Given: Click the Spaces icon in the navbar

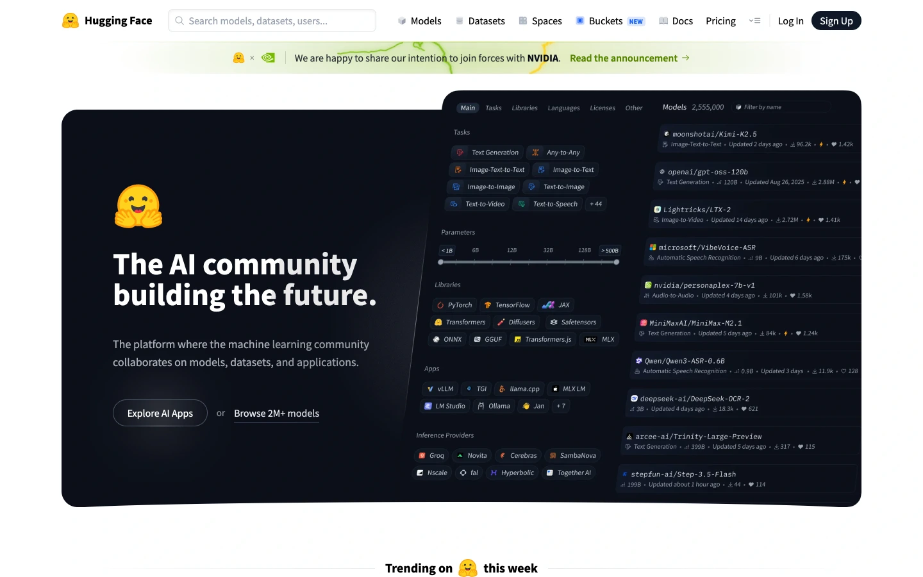Looking at the screenshot, I should point(523,21).
